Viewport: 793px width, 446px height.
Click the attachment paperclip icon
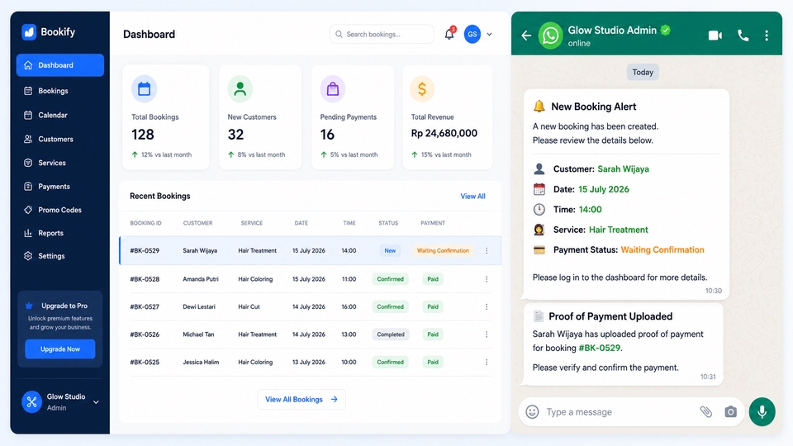[x=706, y=412]
